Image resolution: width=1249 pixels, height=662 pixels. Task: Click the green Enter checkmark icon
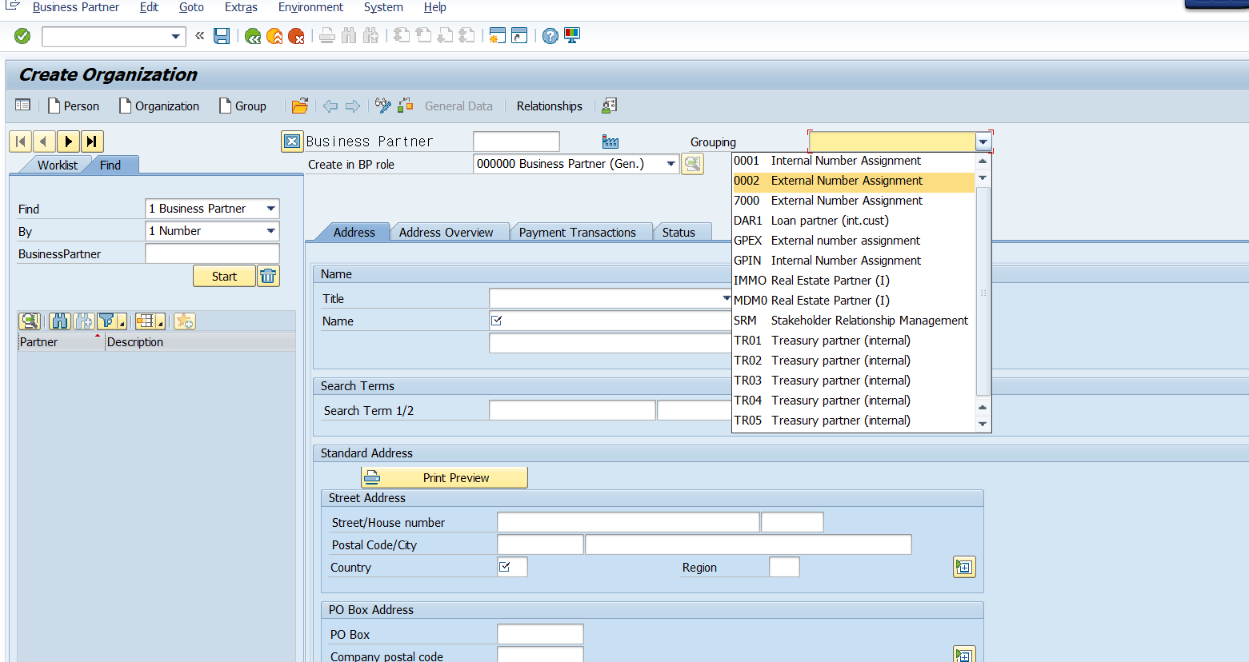(x=22, y=36)
